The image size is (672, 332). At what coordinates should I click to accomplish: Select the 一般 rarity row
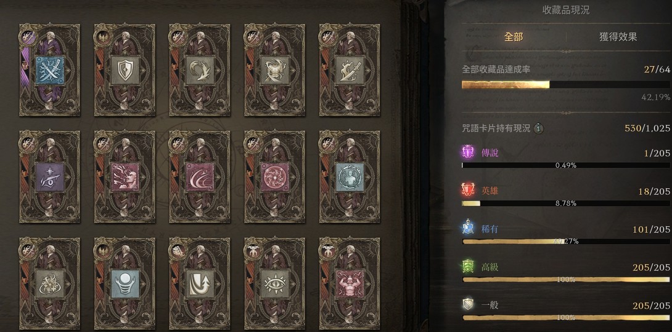(x=566, y=310)
